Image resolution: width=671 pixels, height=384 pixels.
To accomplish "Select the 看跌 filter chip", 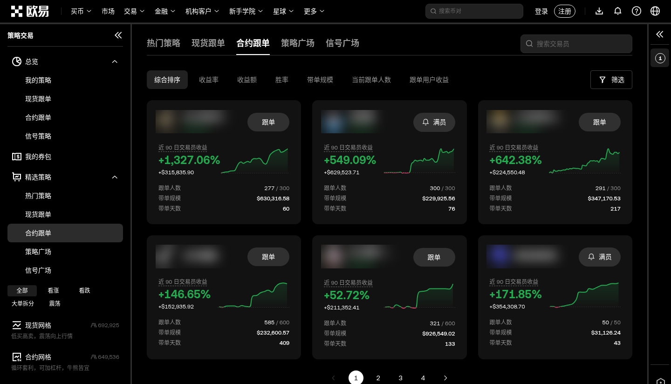I will tap(84, 290).
